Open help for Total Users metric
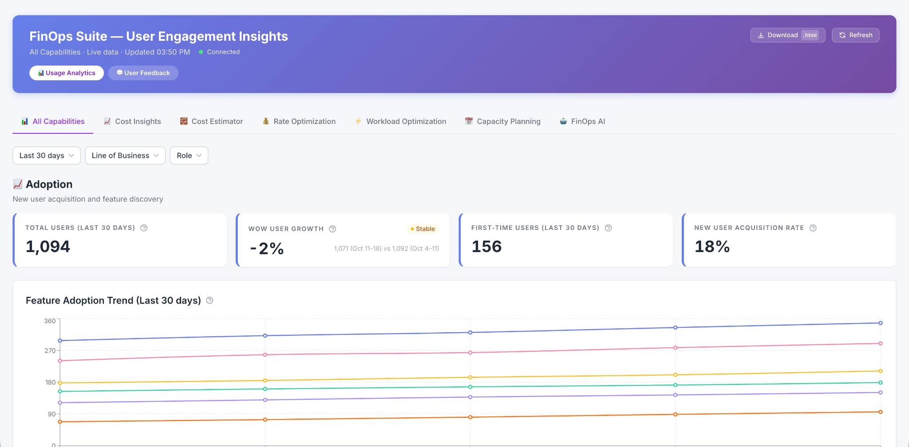The image size is (909, 447). [144, 228]
